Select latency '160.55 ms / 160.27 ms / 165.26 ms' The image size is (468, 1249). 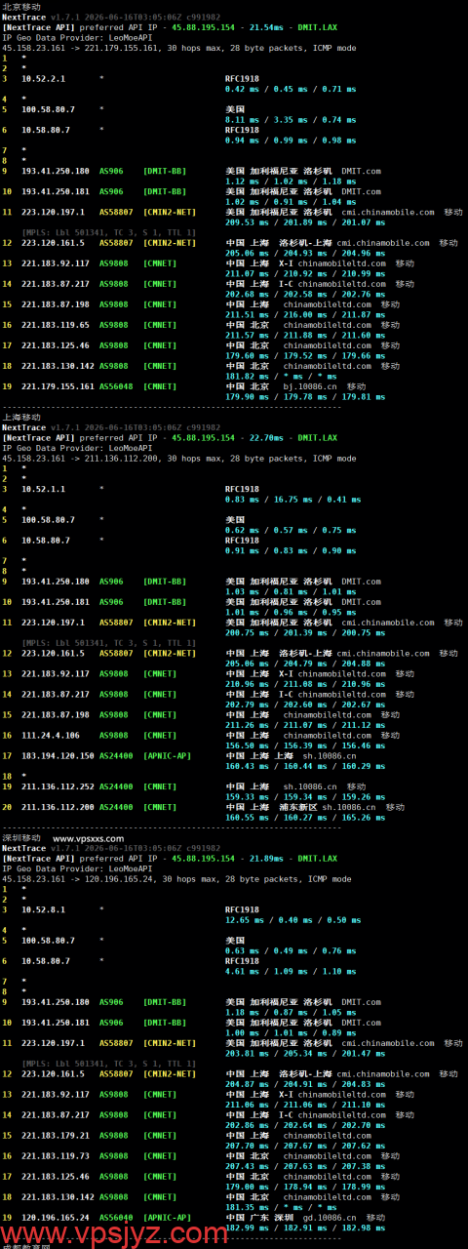[x=296, y=816]
